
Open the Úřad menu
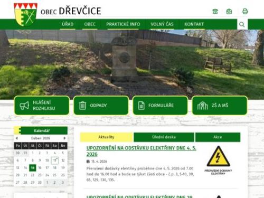68,24
